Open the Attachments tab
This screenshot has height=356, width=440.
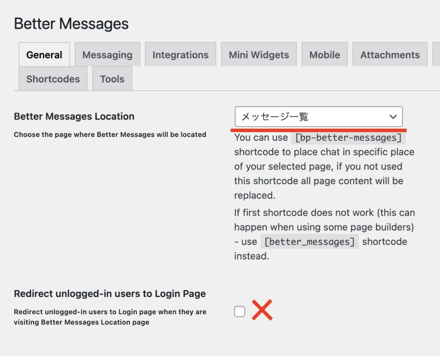(390, 55)
